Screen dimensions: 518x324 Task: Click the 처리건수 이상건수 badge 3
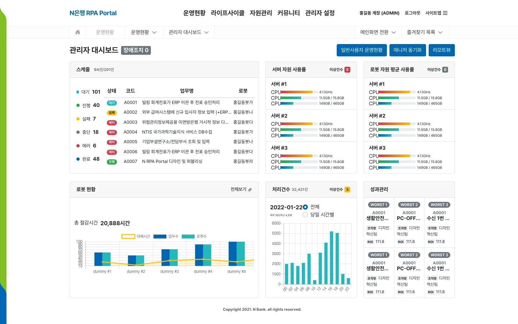347,190
